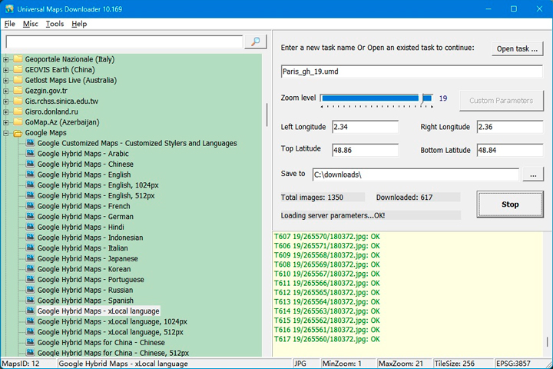This screenshot has width=553, height=369.
Task: Click map icon for Google Hybrid Maps - Italian
Action: [x=30, y=248]
